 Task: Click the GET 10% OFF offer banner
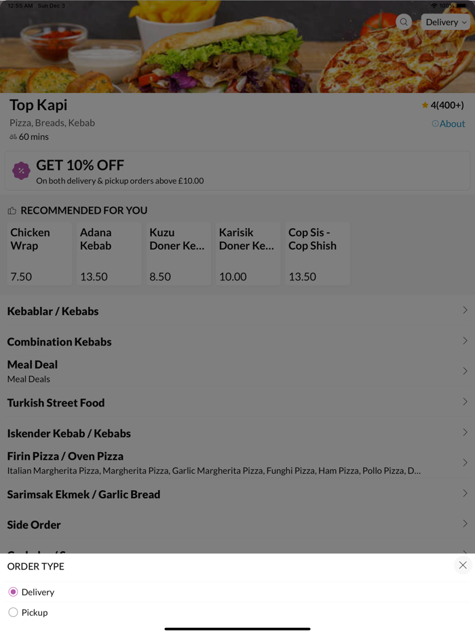[236, 170]
